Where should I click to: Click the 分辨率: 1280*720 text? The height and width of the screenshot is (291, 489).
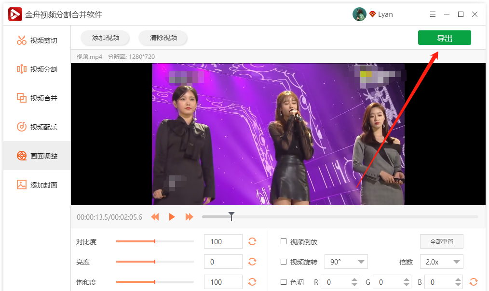pyautogui.click(x=131, y=57)
